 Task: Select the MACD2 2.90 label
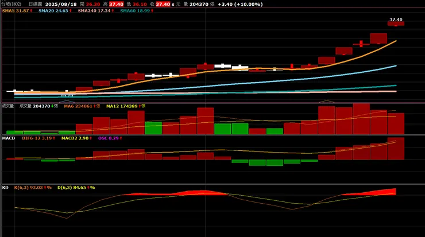[76, 138]
